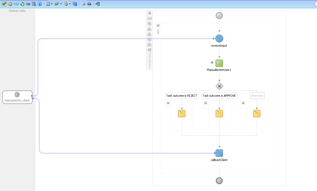Screen dimensions: 317x191
Task: Select the receiveInput activity icon
Action: pyautogui.click(x=219, y=38)
